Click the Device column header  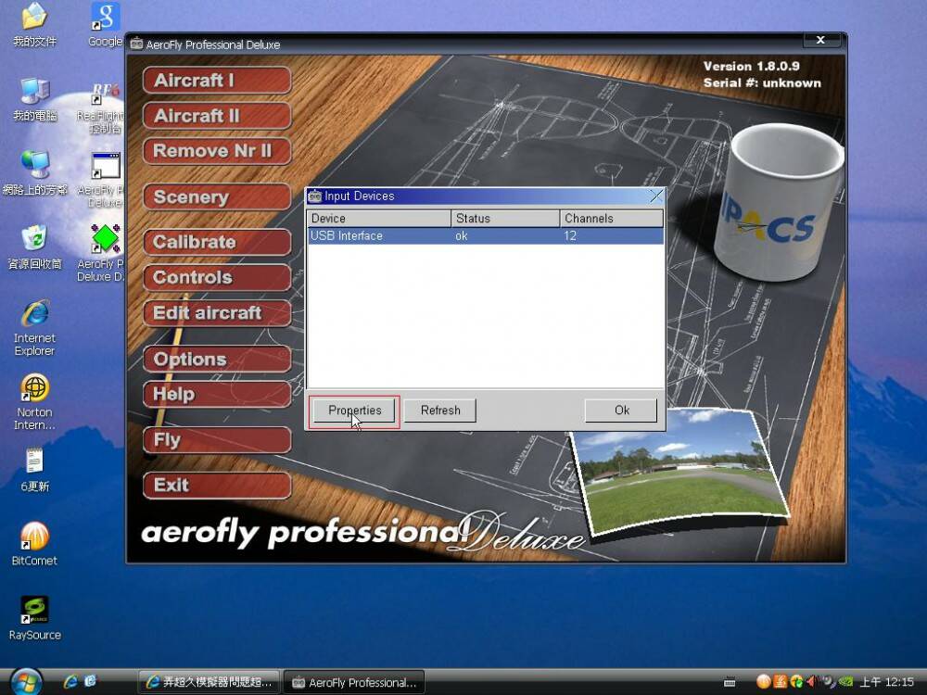[x=379, y=219]
